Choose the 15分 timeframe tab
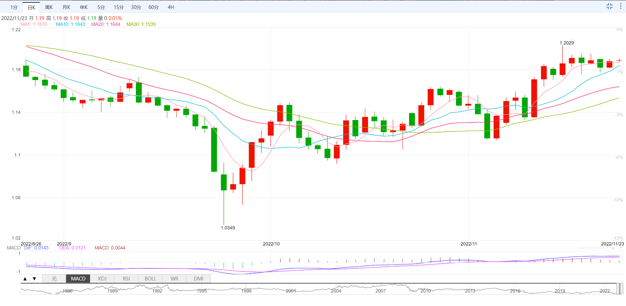 point(119,7)
